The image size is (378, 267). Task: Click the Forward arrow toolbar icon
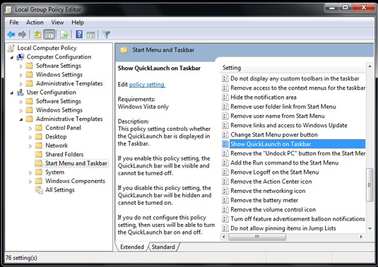(22, 35)
